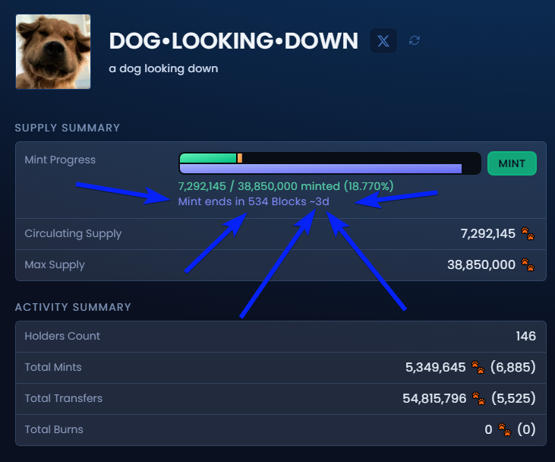Click the Total Mints label

point(53,367)
